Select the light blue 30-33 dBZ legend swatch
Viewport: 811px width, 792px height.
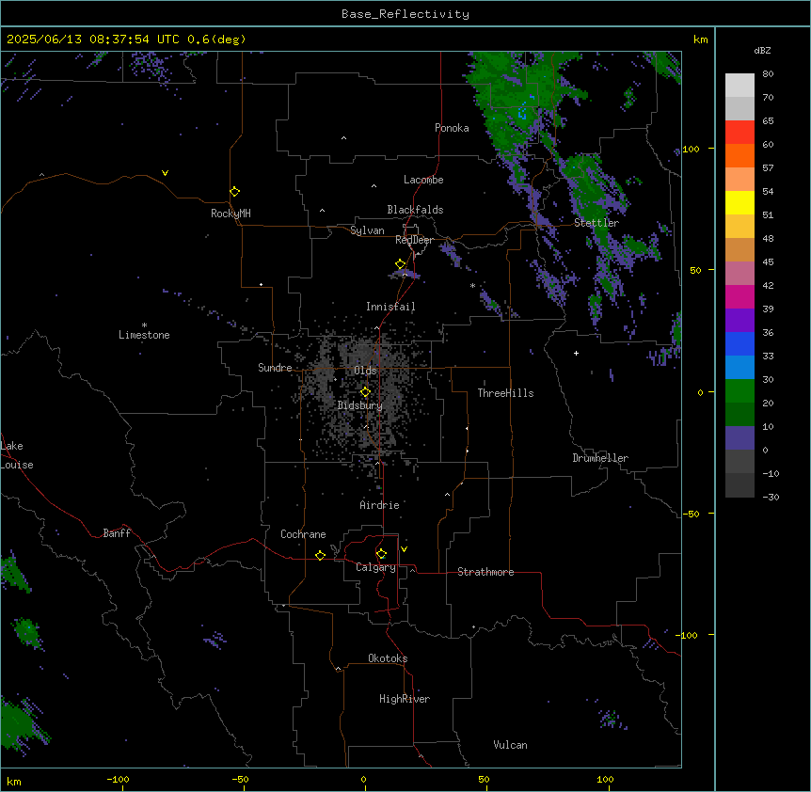tap(739, 368)
